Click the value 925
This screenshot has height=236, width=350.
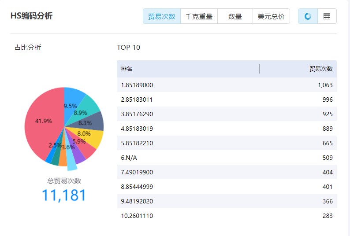328,114
